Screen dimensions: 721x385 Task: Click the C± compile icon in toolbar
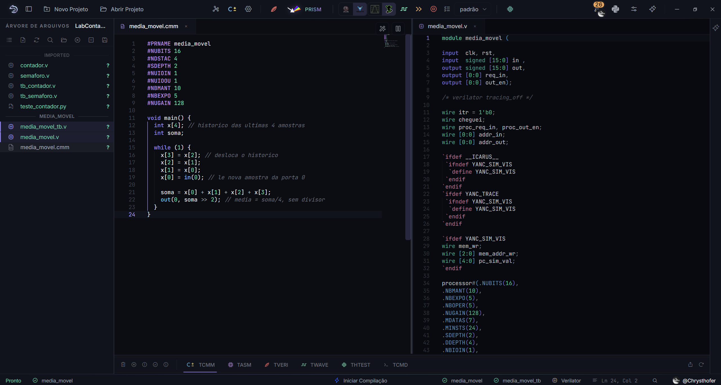tap(232, 9)
